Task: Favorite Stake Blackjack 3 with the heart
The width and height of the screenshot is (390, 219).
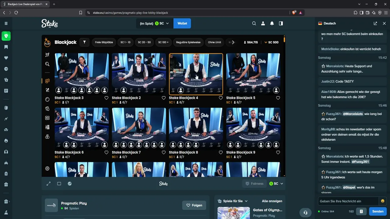Action: coord(106,98)
